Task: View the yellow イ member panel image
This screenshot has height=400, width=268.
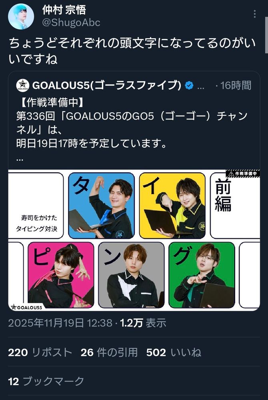Action: tap(172, 206)
